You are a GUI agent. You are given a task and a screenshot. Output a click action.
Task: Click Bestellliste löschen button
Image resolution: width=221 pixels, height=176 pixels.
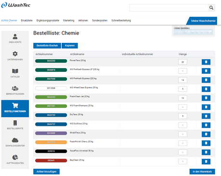click(x=47, y=45)
